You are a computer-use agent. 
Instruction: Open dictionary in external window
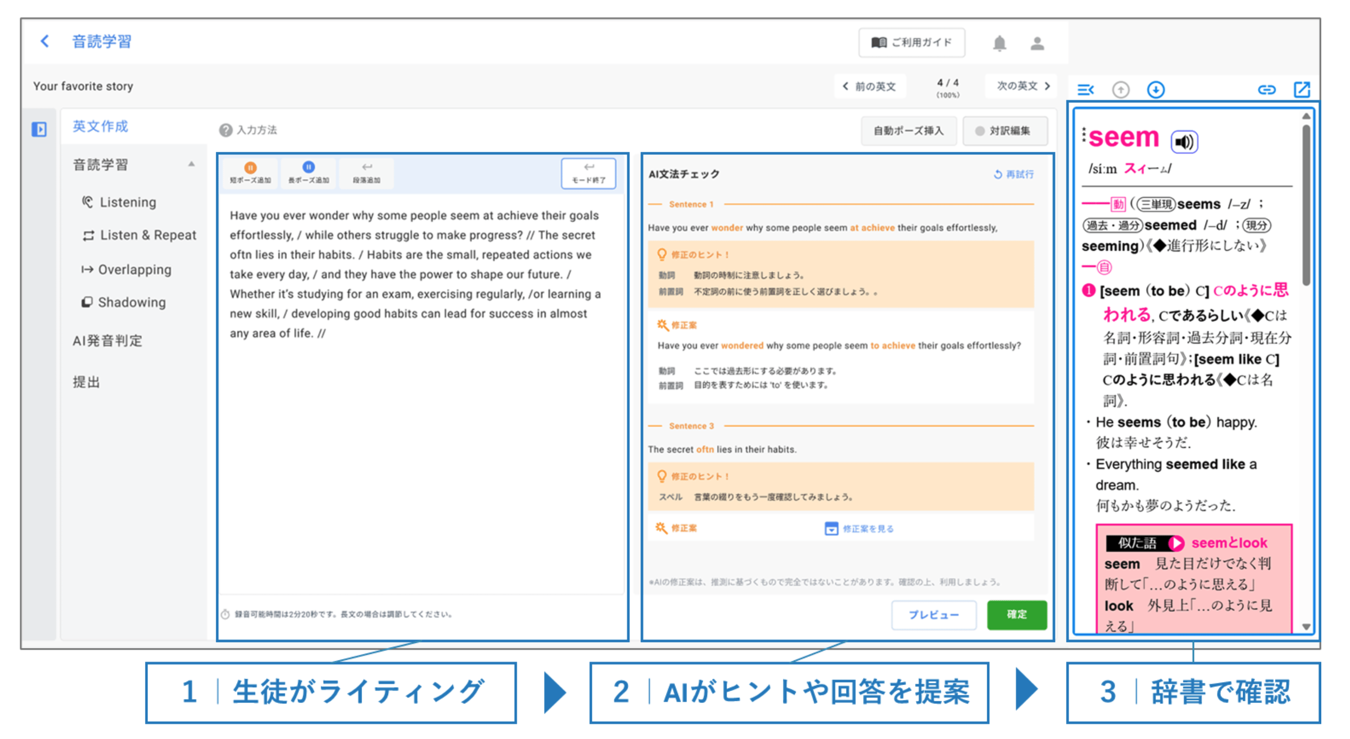point(1302,90)
